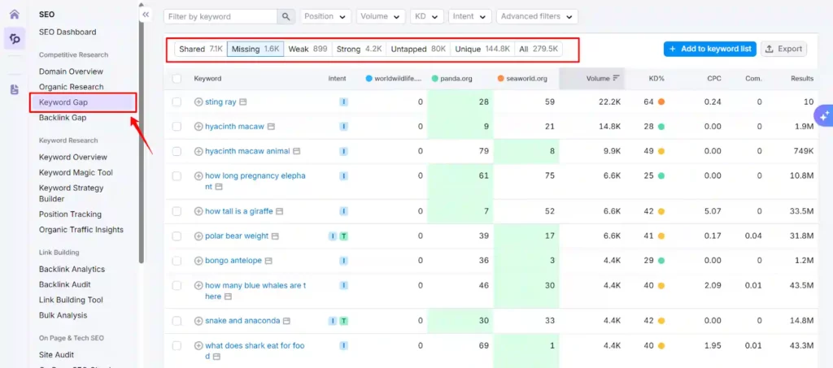This screenshot has width=833, height=368.
Task: Switch to the Weak 899 tab
Action: [307, 49]
